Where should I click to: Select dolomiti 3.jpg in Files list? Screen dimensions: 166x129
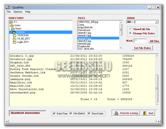[85, 36]
